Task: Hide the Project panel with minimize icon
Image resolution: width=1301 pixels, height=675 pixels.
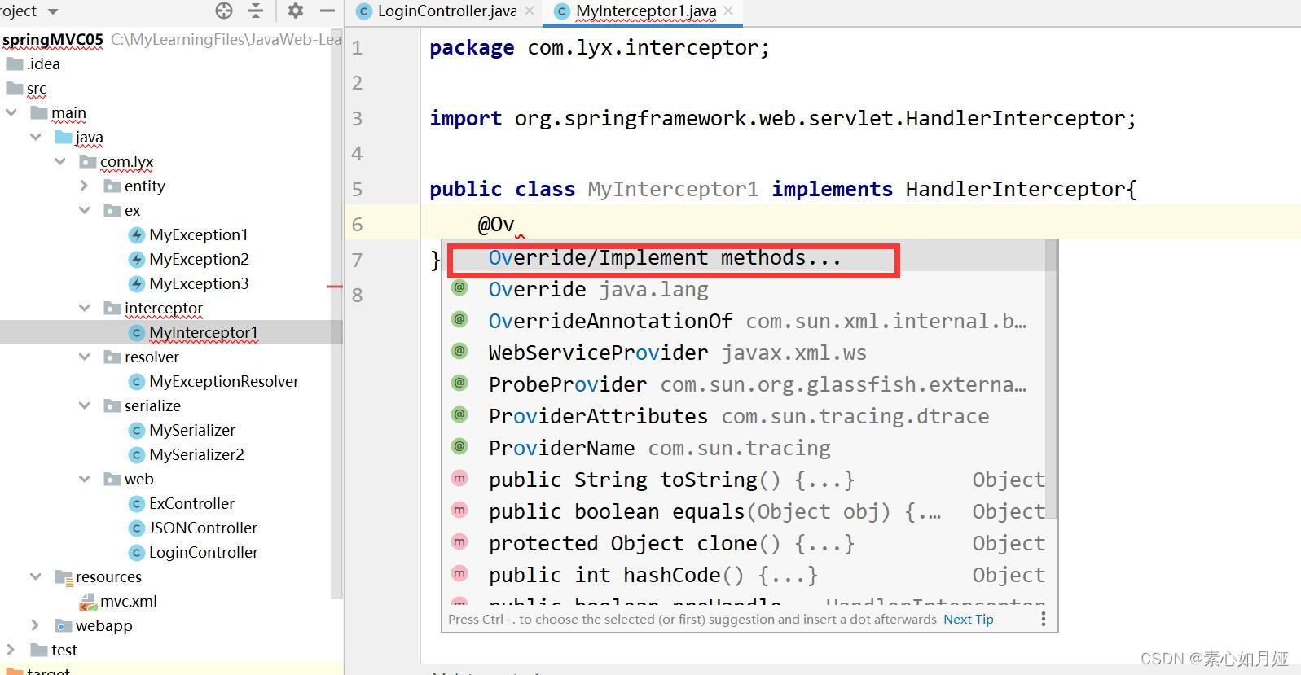Action: pyautogui.click(x=327, y=11)
